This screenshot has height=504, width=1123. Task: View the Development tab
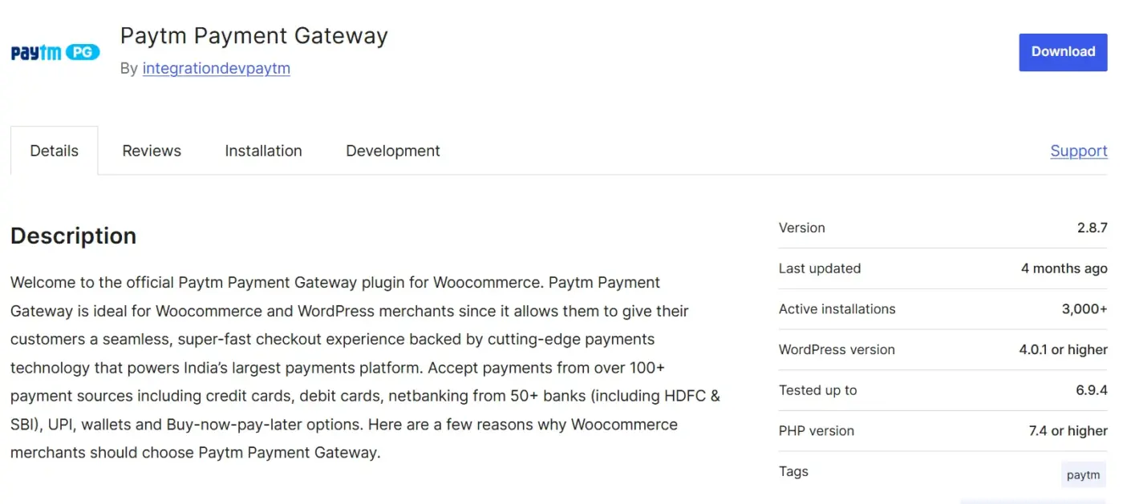392,151
